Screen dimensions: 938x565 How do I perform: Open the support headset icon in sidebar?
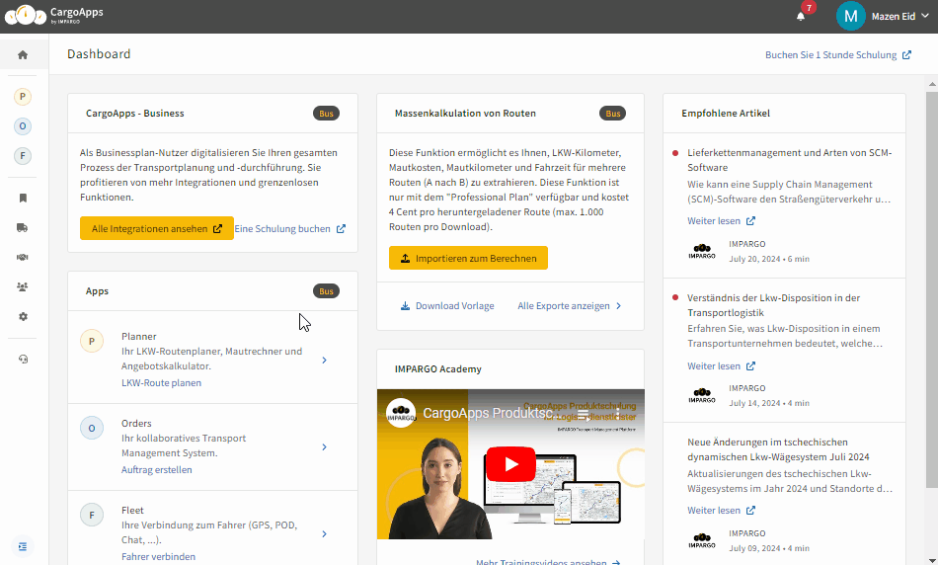(23, 360)
